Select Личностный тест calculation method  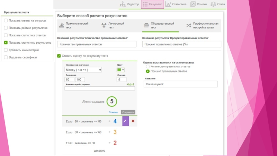[x=113, y=25]
